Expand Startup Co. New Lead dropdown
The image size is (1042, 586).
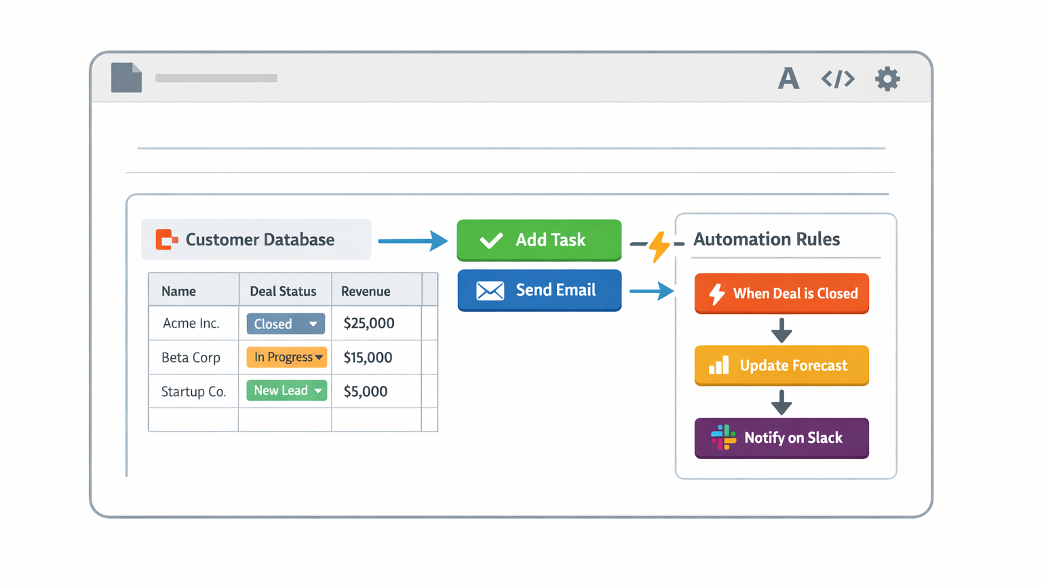(x=317, y=391)
